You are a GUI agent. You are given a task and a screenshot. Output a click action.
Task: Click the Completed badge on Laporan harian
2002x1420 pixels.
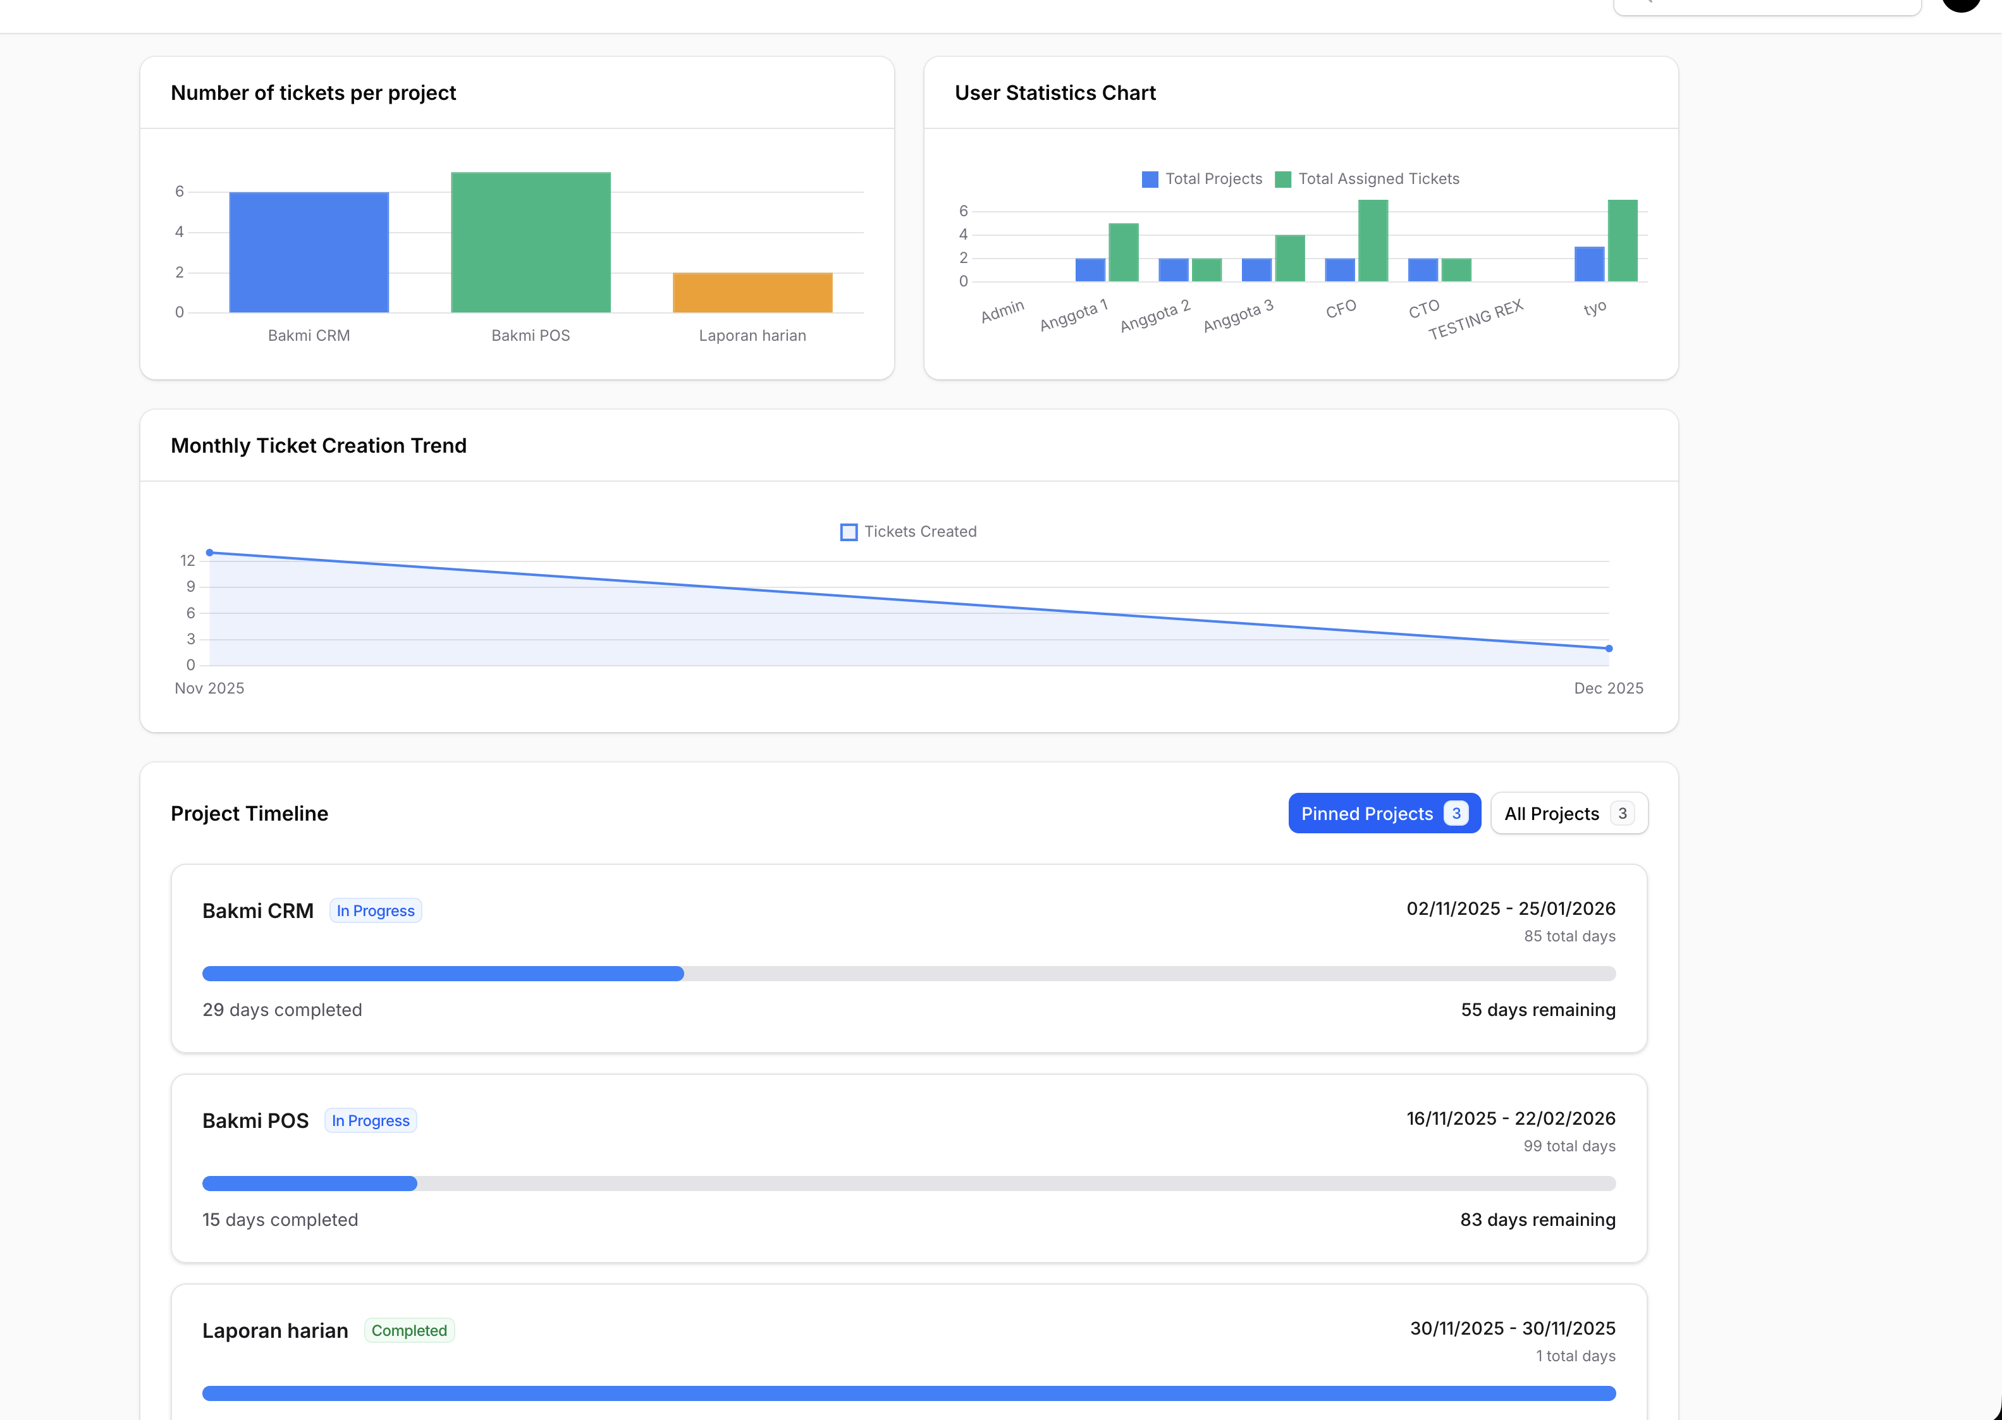click(x=408, y=1330)
